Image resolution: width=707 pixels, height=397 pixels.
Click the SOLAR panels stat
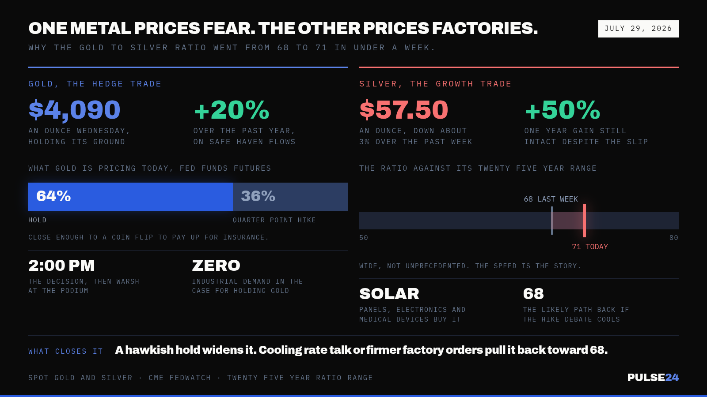pyautogui.click(x=389, y=294)
